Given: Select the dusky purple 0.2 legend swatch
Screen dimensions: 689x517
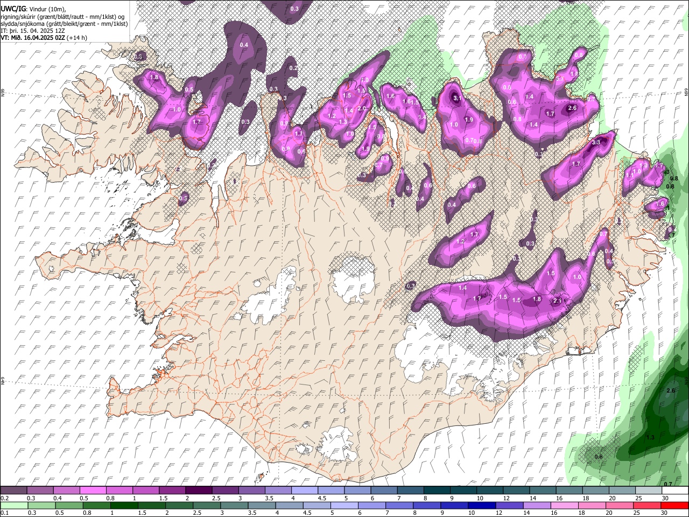Looking at the screenshot, I should coord(13,491).
